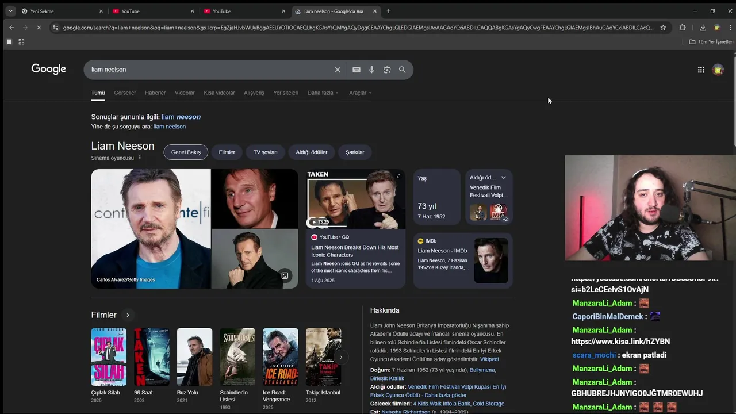Click inside the Google search field
Screen dimensions: 736x414
[x=210, y=70]
